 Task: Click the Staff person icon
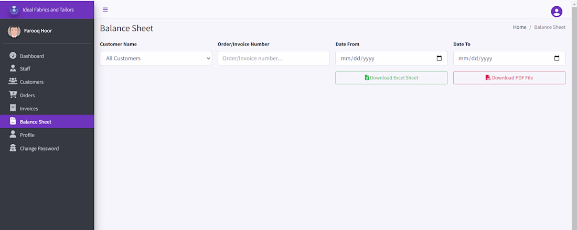13,68
